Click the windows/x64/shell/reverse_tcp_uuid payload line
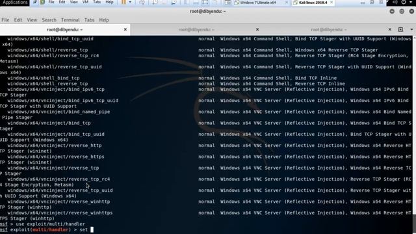 pos(55,67)
